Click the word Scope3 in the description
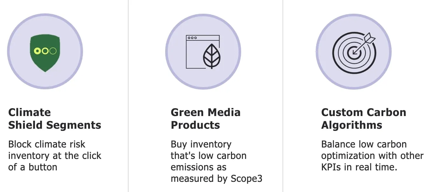This screenshot has width=427, height=192. tap(246, 179)
